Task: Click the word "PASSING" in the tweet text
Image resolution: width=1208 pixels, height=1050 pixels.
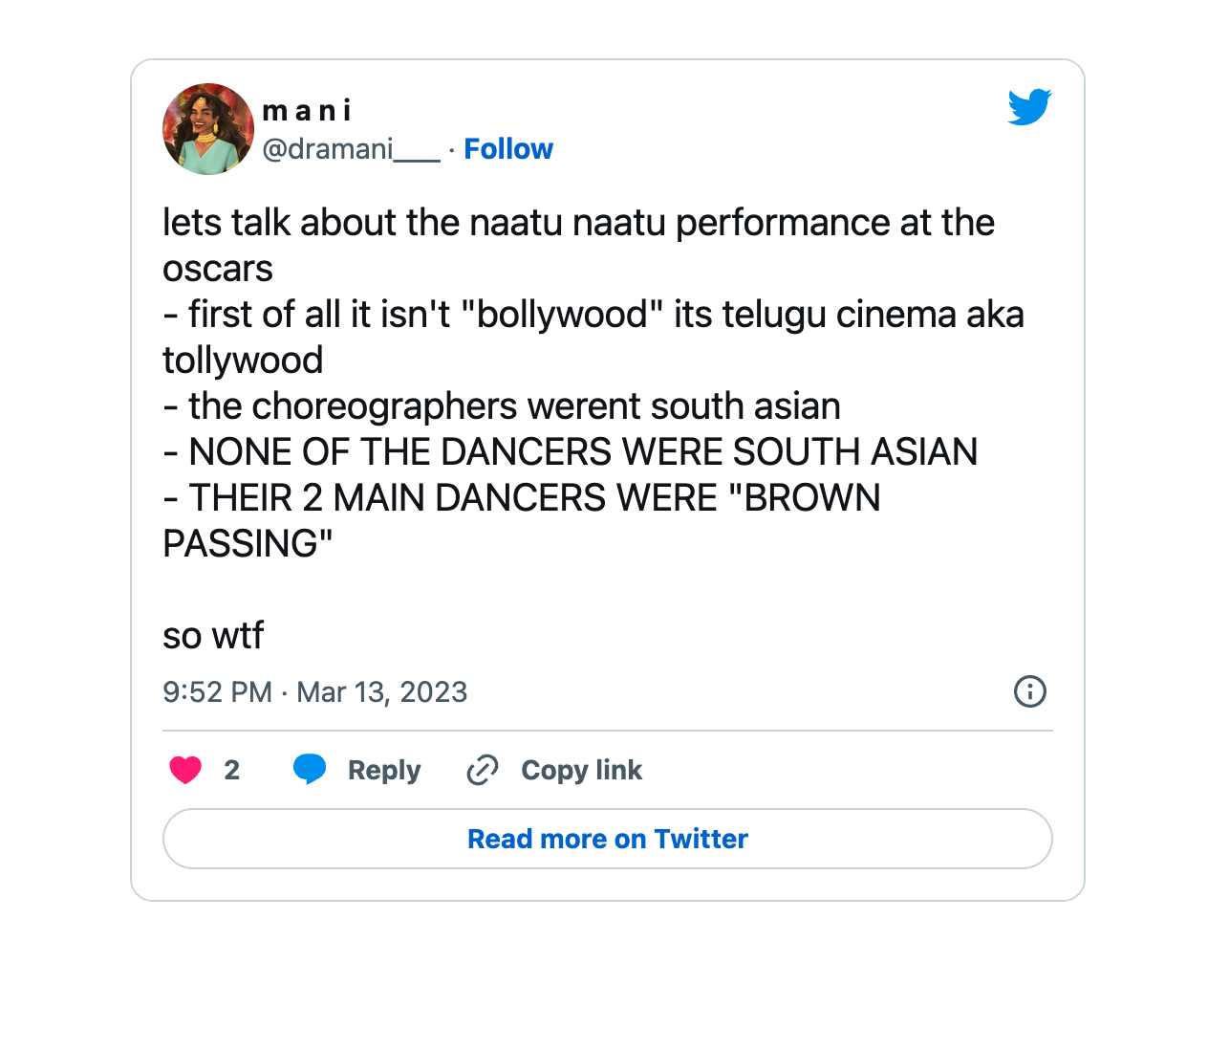Action: coord(247,544)
